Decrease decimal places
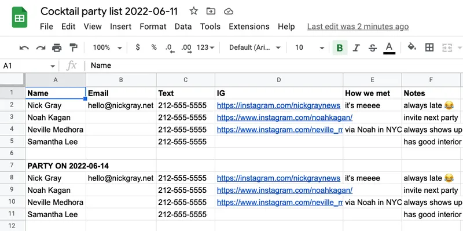The height and width of the screenshot is (231, 463). (170, 48)
